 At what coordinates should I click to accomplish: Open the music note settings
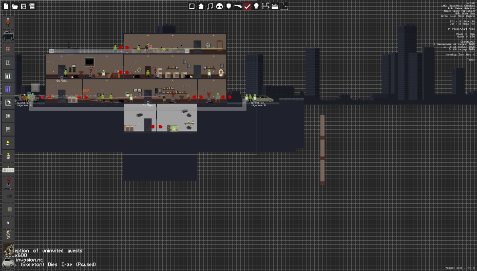tap(210, 6)
